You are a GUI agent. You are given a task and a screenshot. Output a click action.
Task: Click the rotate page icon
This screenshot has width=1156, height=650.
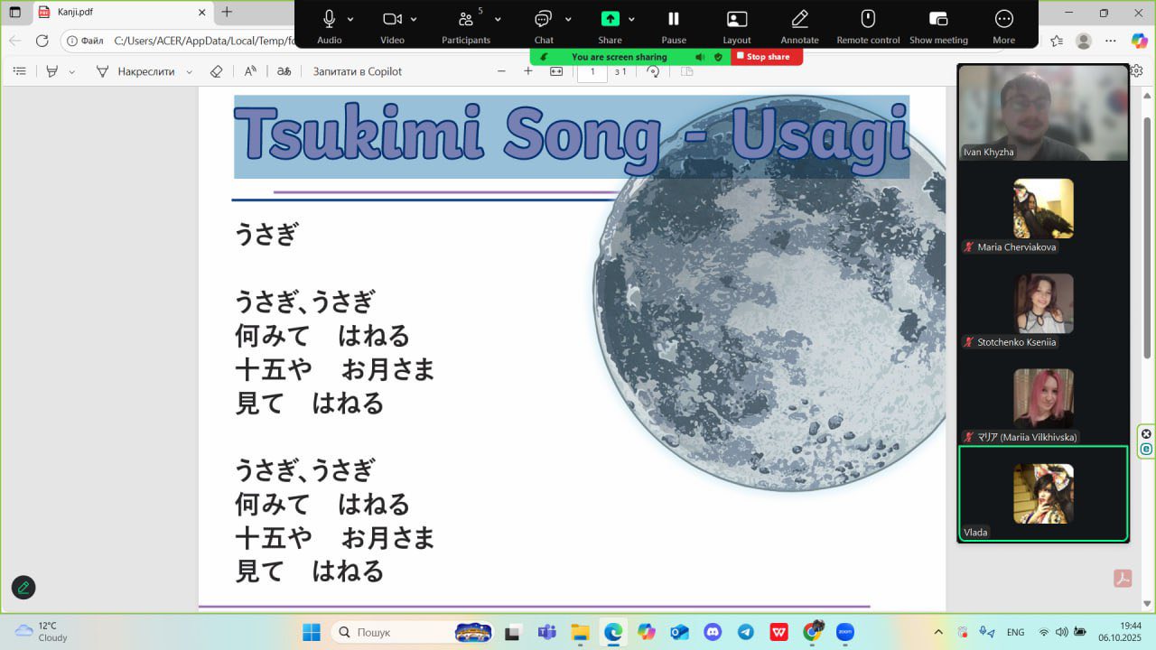click(x=653, y=71)
